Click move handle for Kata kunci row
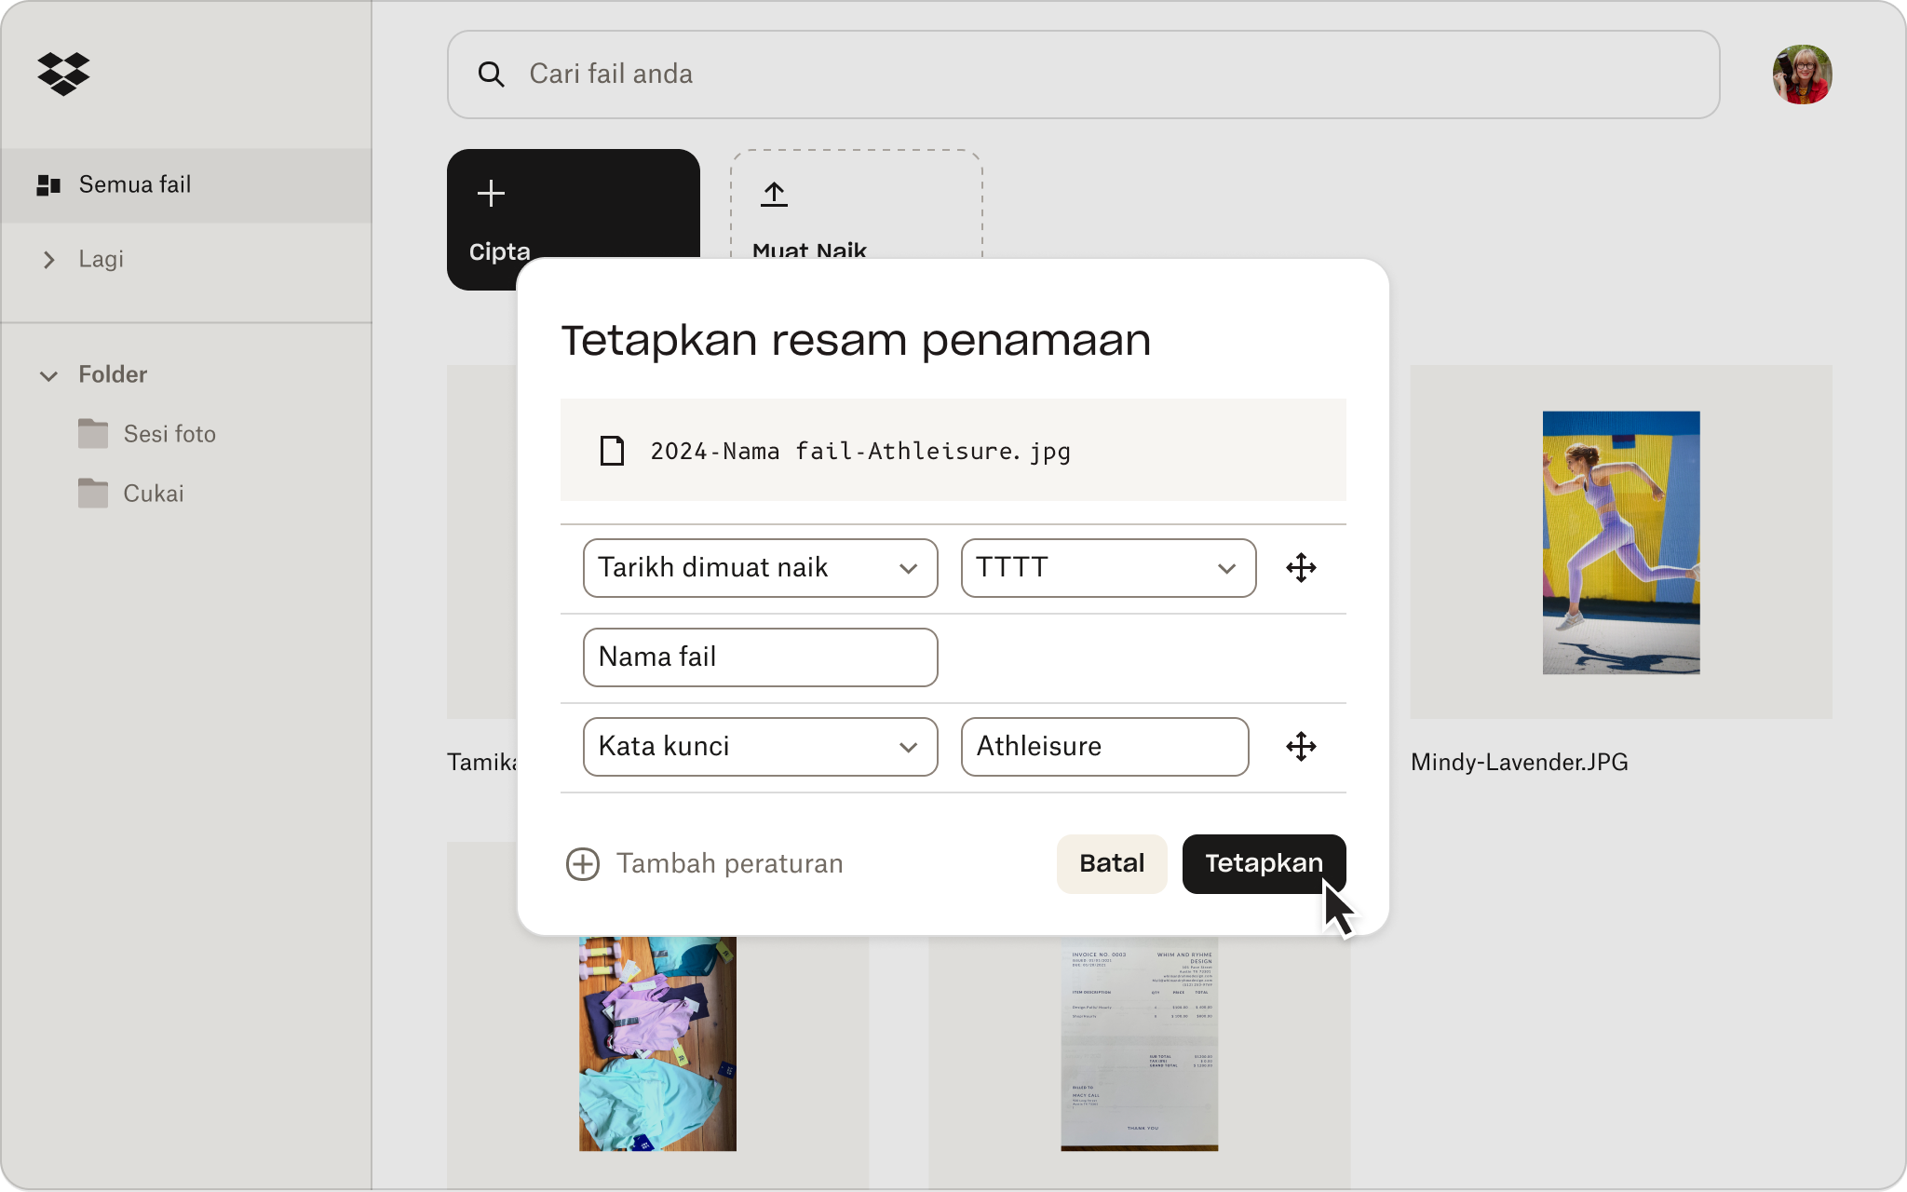 pos(1301,747)
